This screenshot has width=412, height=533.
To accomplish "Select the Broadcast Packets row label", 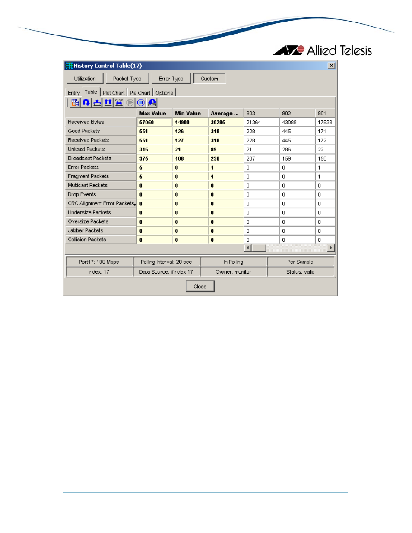I will point(101,158).
